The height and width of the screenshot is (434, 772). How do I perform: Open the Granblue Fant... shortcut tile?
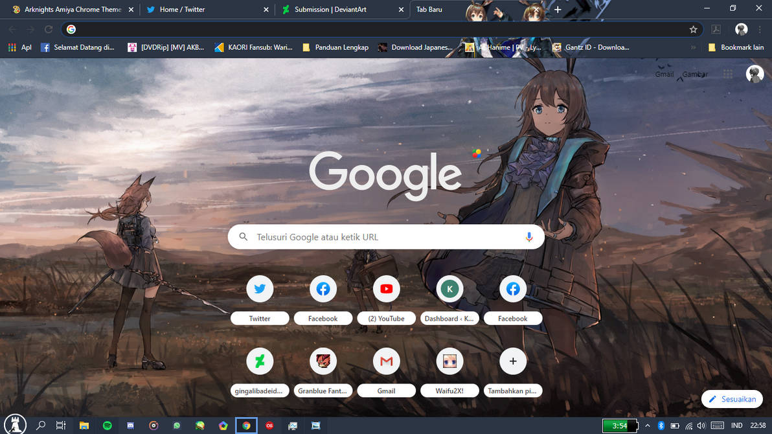click(323, 372)
